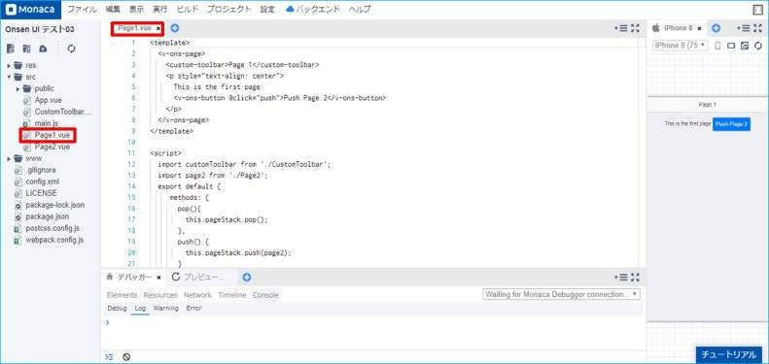Open the 設定 menu
The width and height of the screenshot is (769, 364).
coord(267,10)
